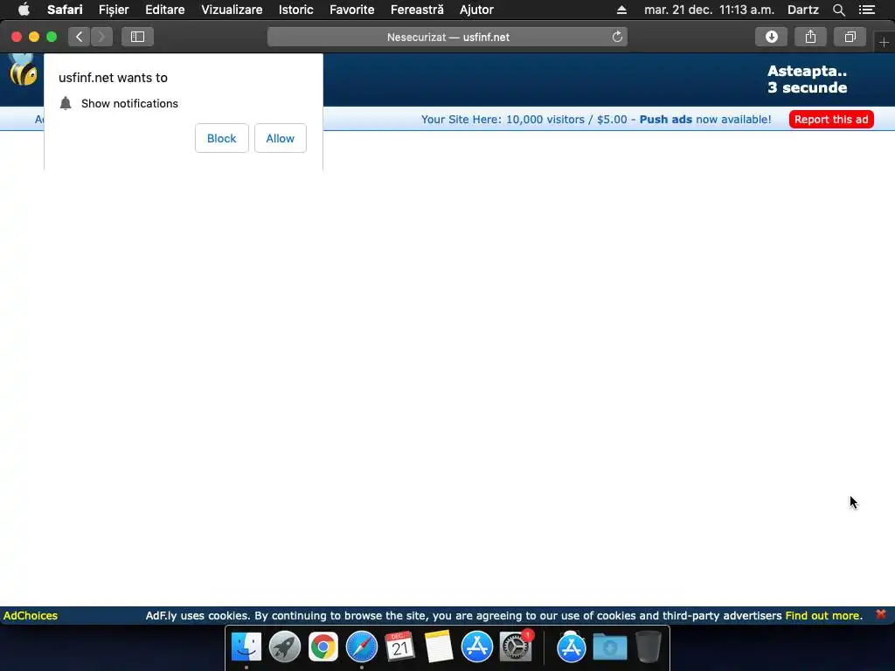This screenshot has width=895, height=671.
Task: Click the usfinf.net address bar
Action: tap(447, 37)
